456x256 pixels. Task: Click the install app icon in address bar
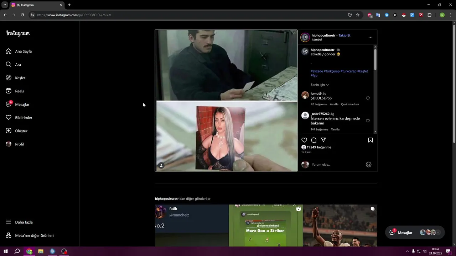click(350, 15)
